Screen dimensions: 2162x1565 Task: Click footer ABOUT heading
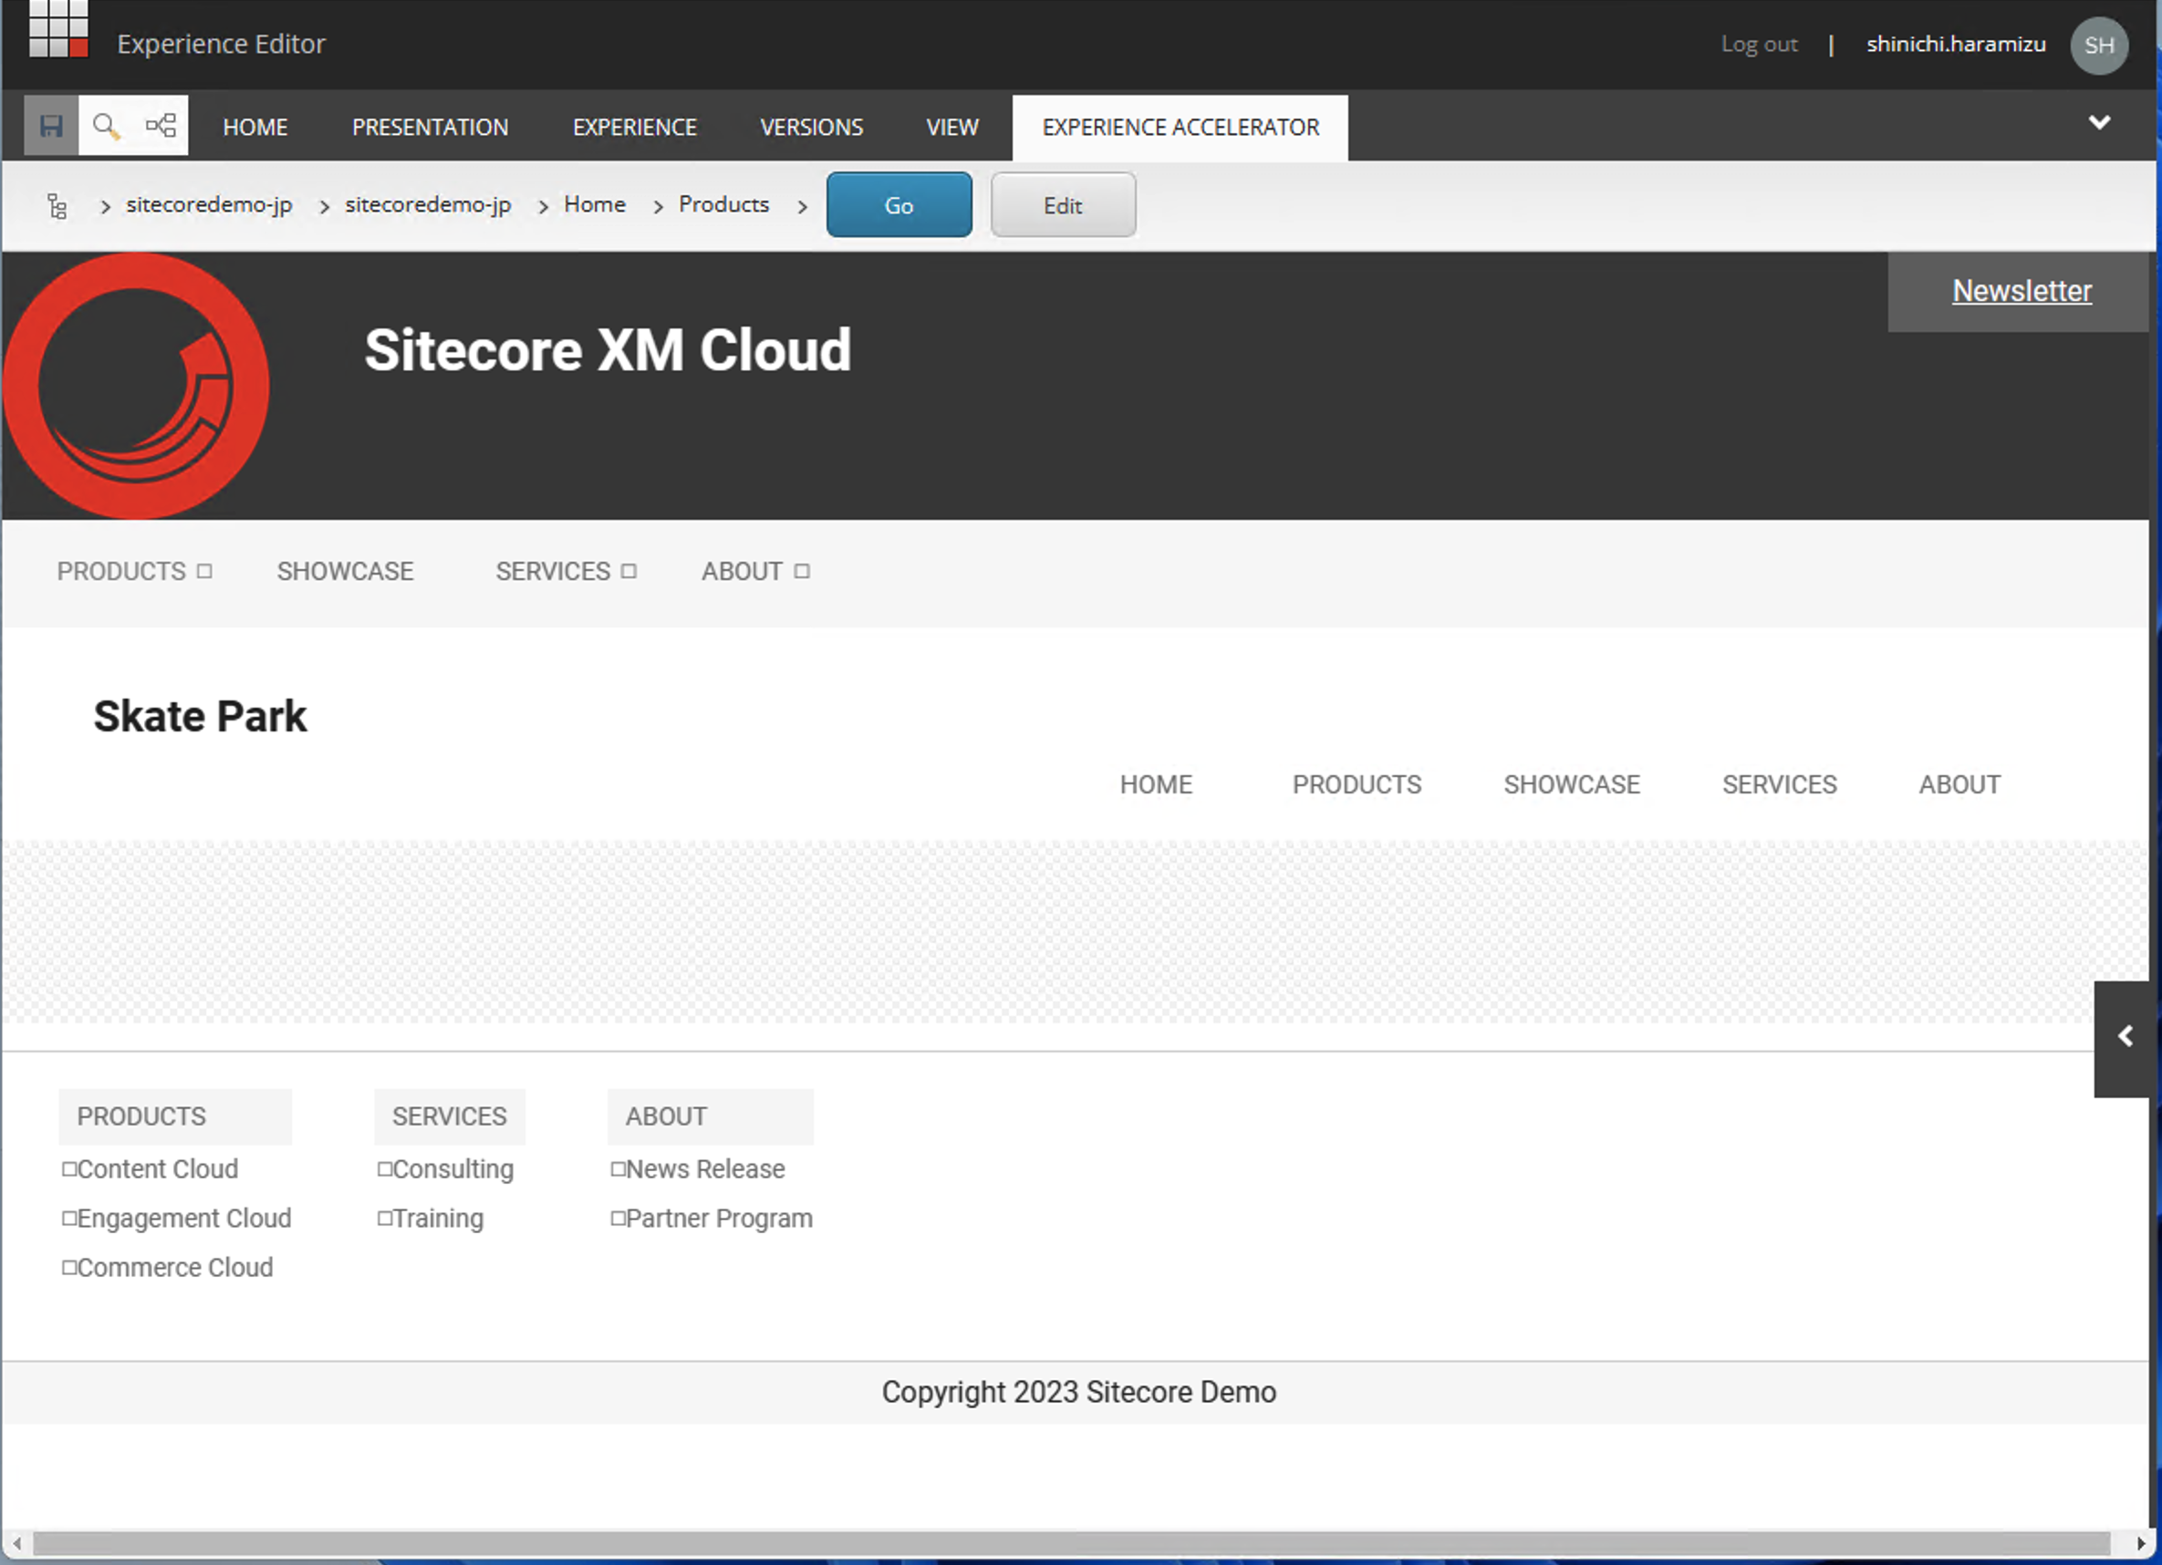pos(666,1117)
